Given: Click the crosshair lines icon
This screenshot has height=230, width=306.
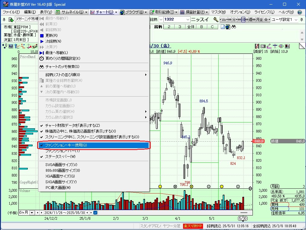Looking at the screenshot, I should pos(275,46).
